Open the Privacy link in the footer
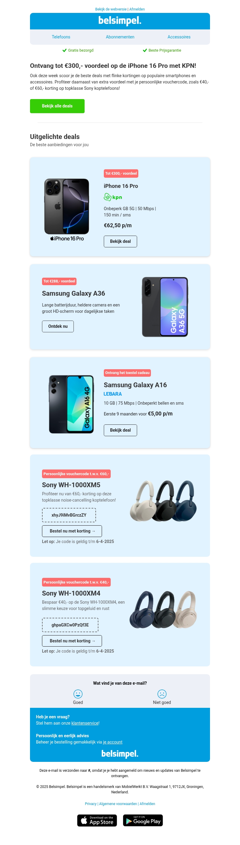 [x=91, y=804]
